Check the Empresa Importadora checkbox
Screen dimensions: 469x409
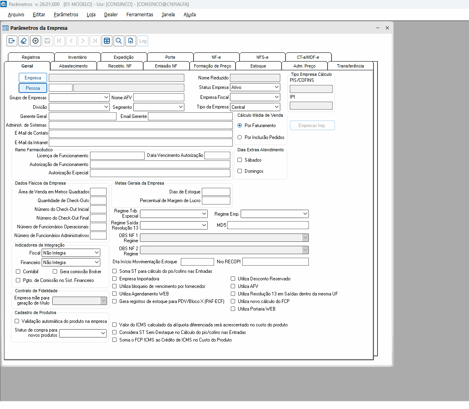point(115,279)
